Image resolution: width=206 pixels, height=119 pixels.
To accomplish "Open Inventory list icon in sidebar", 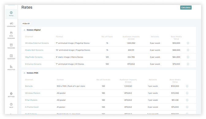I will click(x=11, y=56).
